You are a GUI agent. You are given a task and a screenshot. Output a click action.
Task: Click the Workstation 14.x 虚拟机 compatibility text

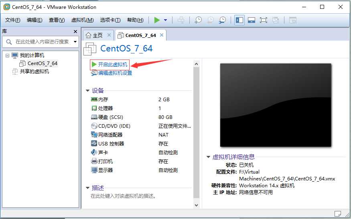267,186
